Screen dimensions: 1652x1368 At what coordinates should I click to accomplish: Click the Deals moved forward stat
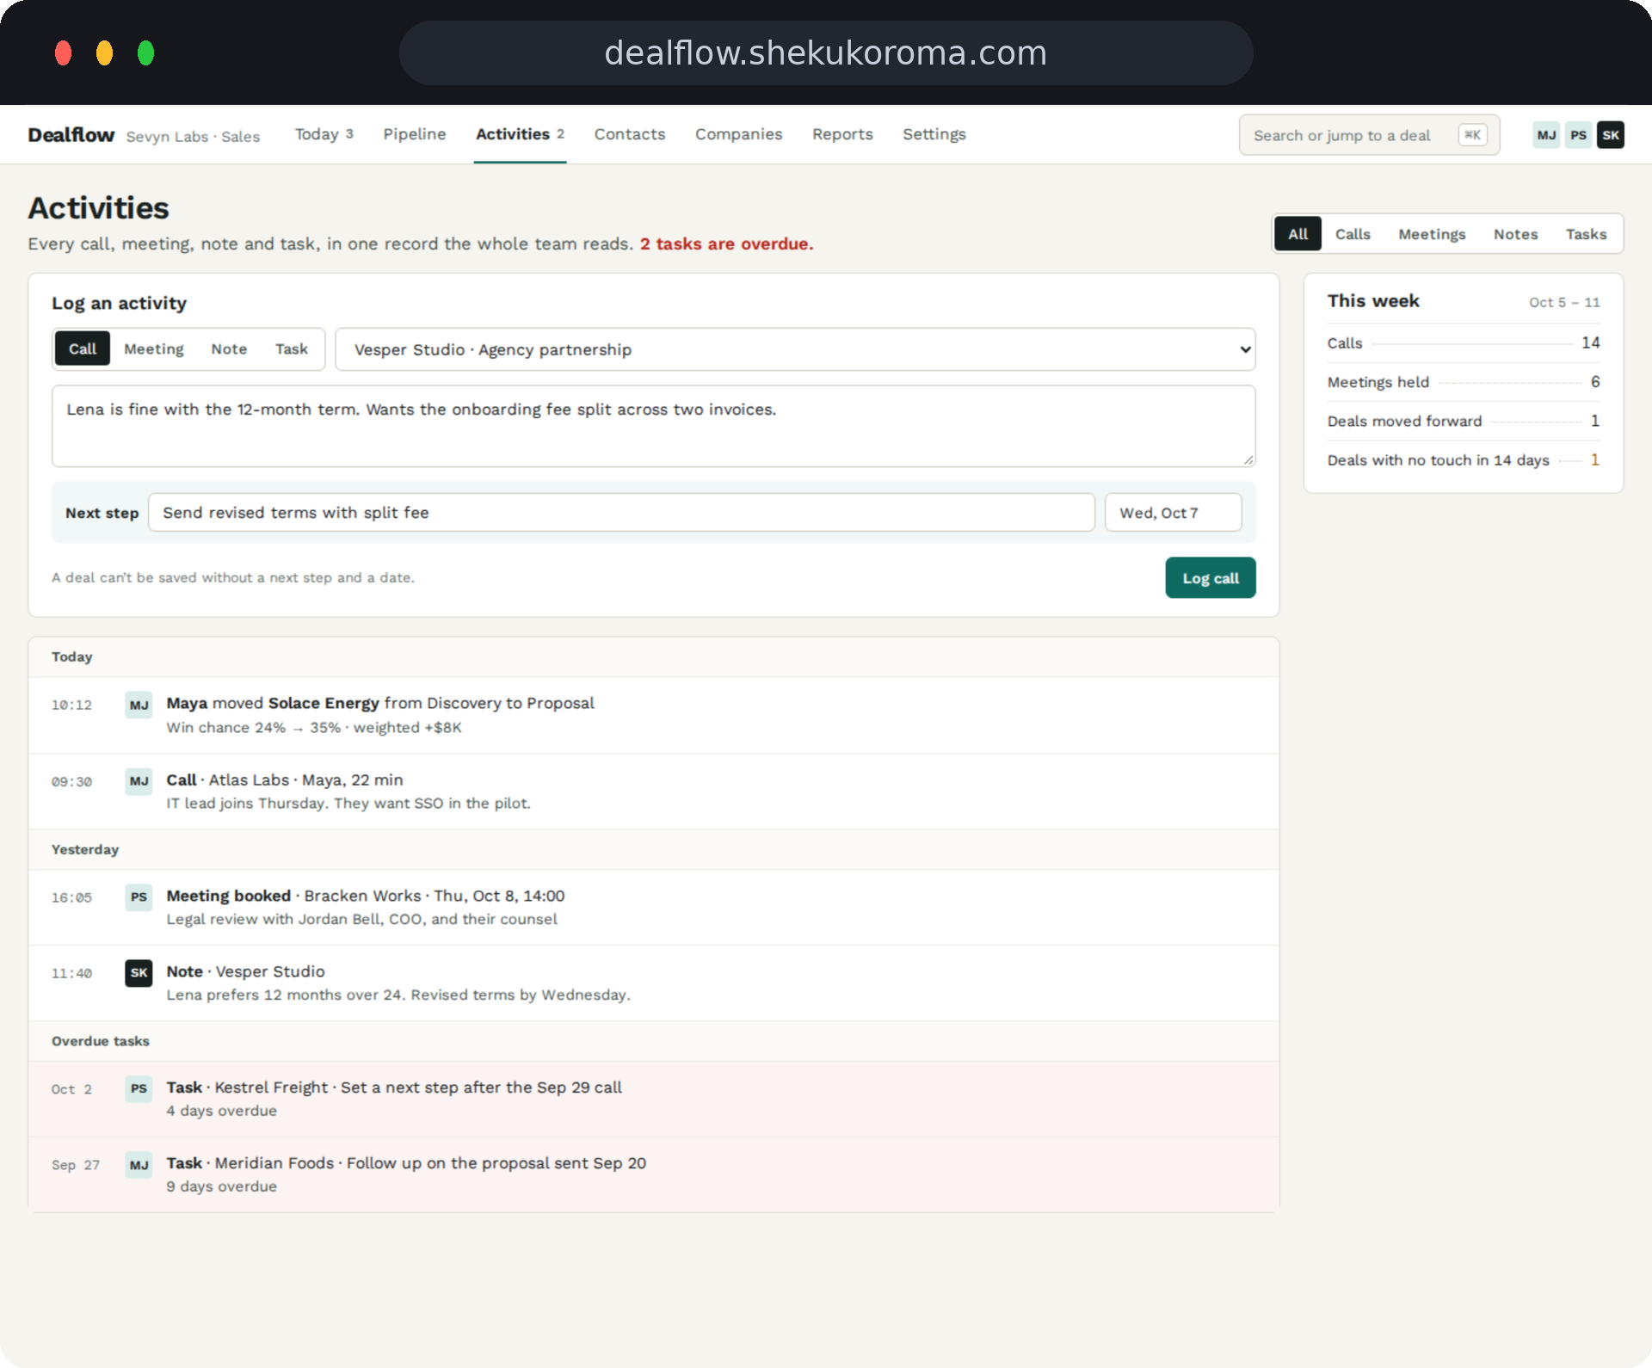[x=1464, y=421]
